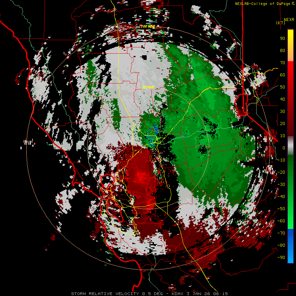Click the positive 30 scale value
The width and height of the screenshot is (296, 296).
[x=283, y=111]
